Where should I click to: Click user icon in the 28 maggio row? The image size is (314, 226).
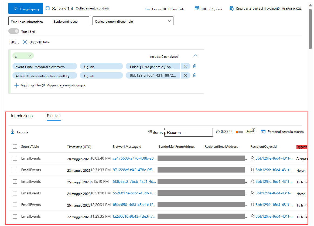coord(252,158)
